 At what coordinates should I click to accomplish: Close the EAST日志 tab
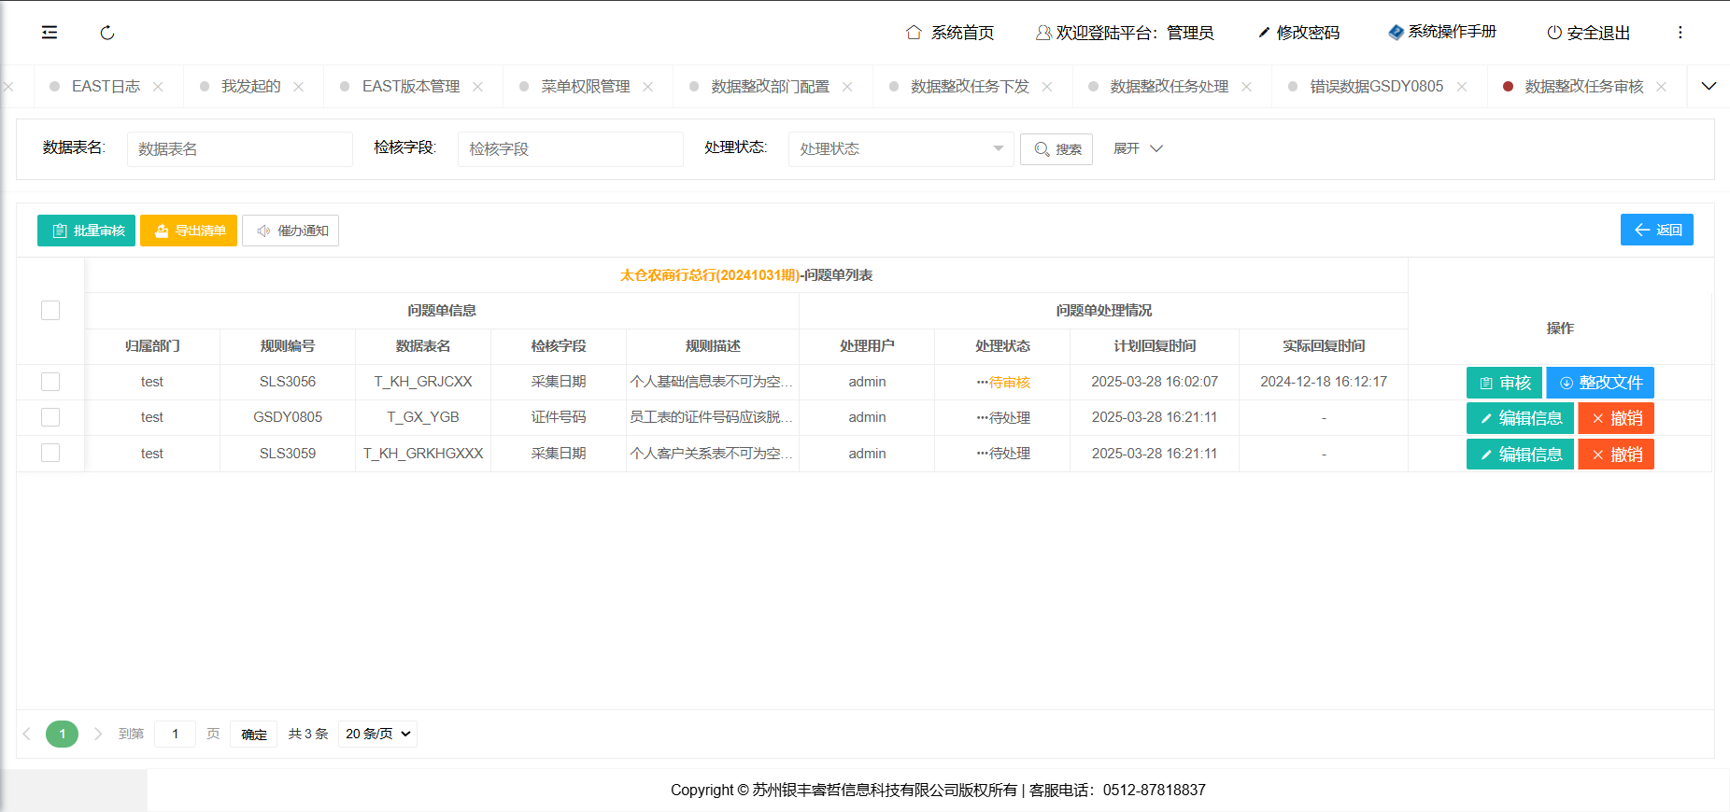[x=158, y=87]
